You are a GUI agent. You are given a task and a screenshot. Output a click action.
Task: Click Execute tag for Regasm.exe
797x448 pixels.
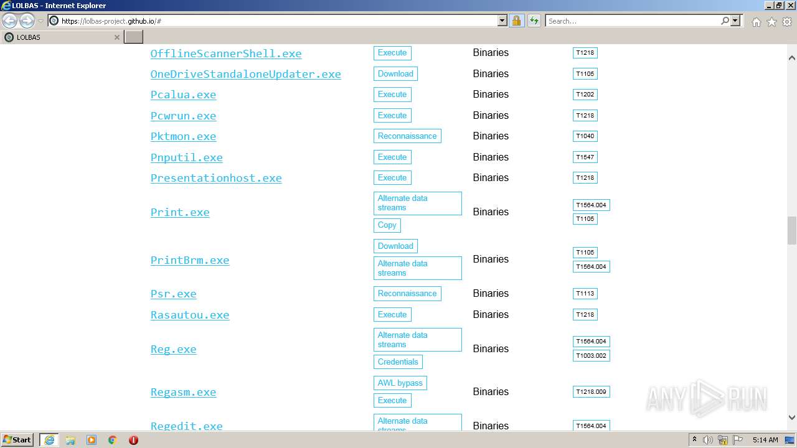click(392, 401)
